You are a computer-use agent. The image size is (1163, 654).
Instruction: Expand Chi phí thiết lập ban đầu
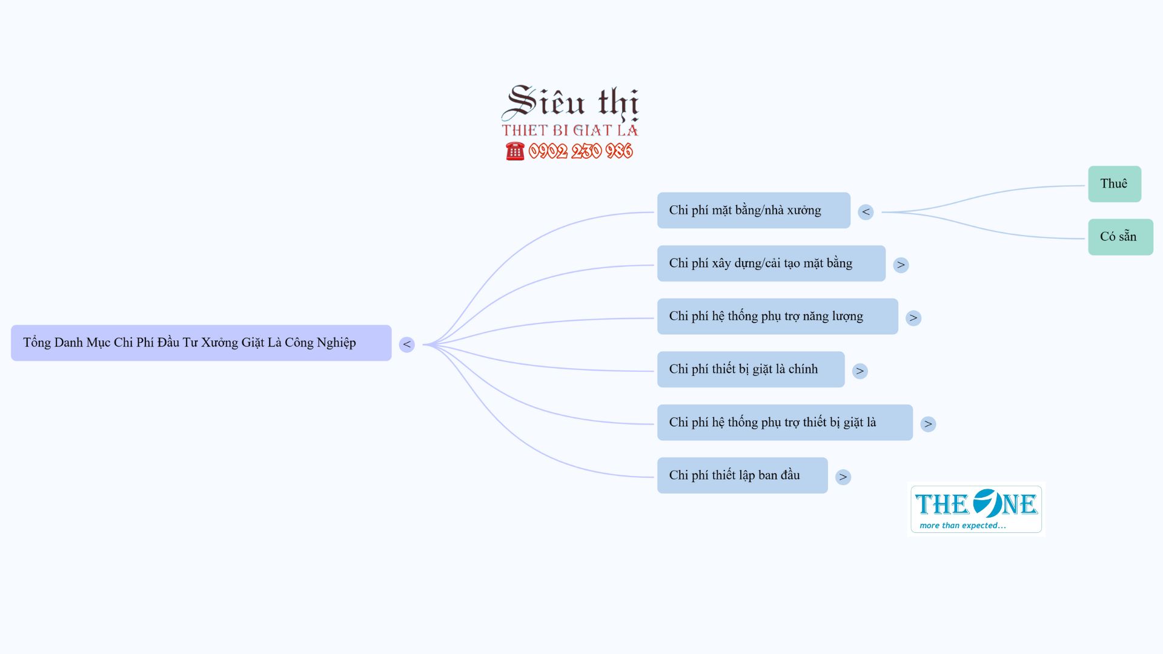[x=843, y=477]
